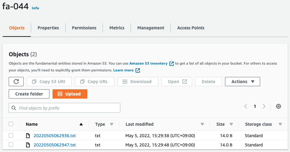The image size is (290, 152).
Task: Open table preferences gear icon
Action: (x=278, y=106)
